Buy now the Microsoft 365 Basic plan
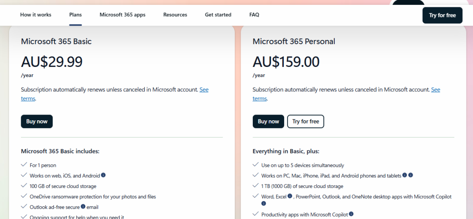 [x=37, y=122]
